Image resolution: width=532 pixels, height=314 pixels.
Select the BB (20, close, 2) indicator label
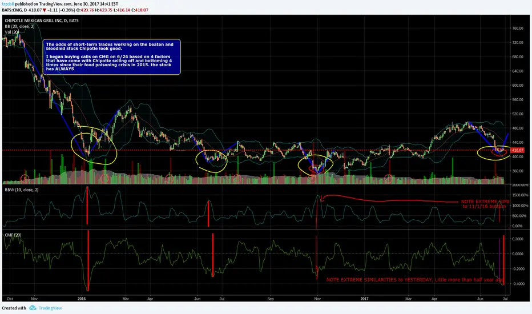click(x=19, y=26)
